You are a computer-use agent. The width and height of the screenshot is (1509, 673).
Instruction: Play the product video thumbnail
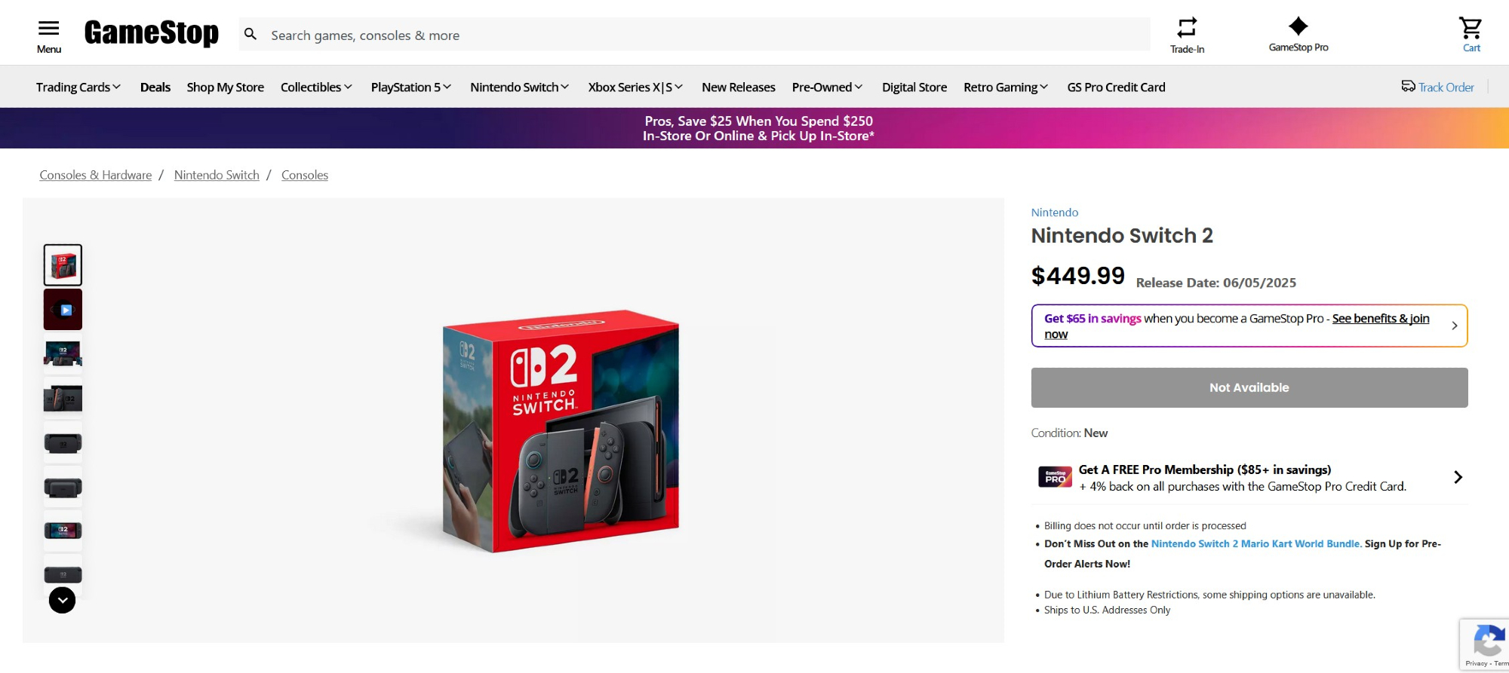pos(63,310)
